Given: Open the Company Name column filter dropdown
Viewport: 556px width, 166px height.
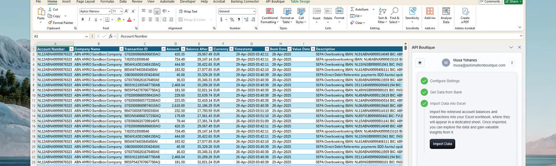Looking at the screenshot, I should pyautogui.click(x=121, y=49).
